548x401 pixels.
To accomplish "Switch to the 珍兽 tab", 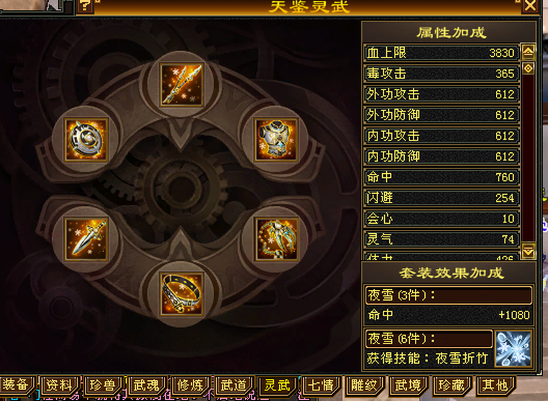I will (103, 386).
